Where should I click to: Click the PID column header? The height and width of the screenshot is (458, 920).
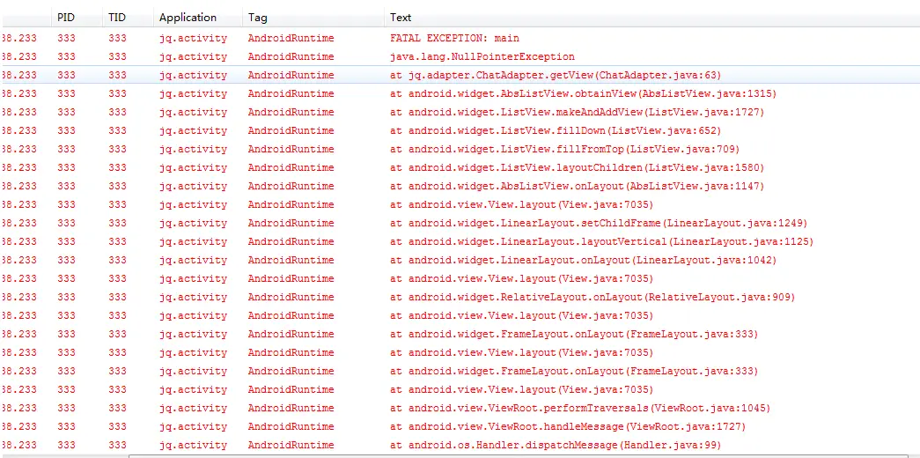(77, 18)
